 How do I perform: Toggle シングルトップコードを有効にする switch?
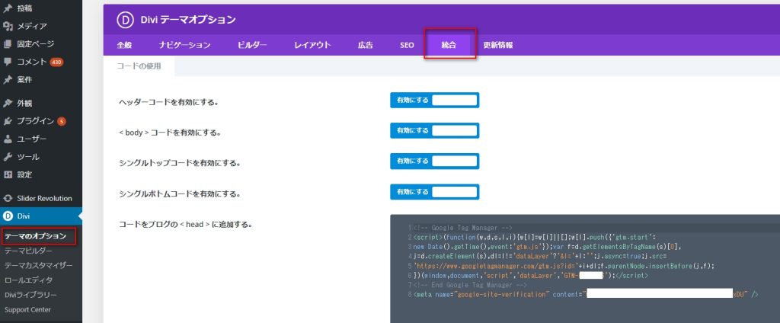click(x=434, y=161)
